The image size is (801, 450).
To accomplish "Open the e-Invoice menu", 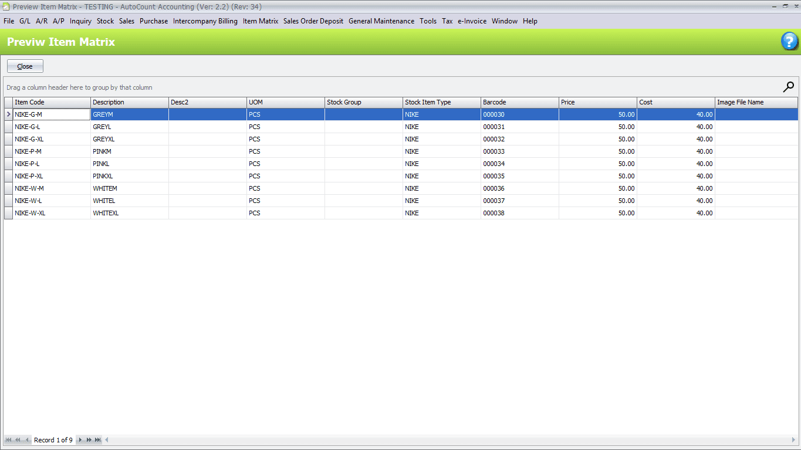I will [472, 21].
